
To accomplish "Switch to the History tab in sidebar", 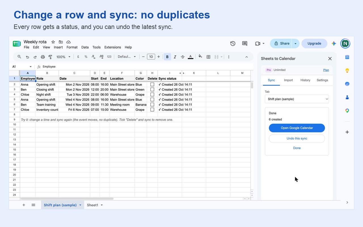I will pos(305,80).
